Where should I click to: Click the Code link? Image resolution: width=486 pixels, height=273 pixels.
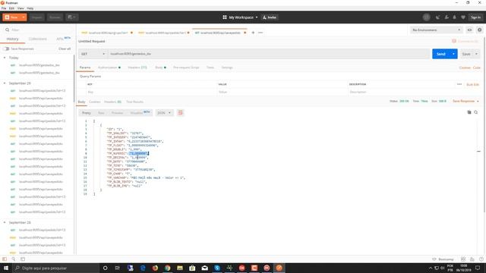point(477,67)
